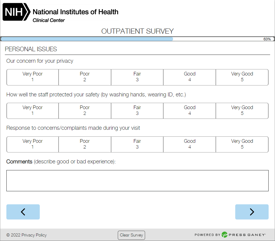The height and width of the screenshot is (241, 275).
Task: Click the National Institutes of Health text
Action: pyautogui.click(x=75, y=12)
